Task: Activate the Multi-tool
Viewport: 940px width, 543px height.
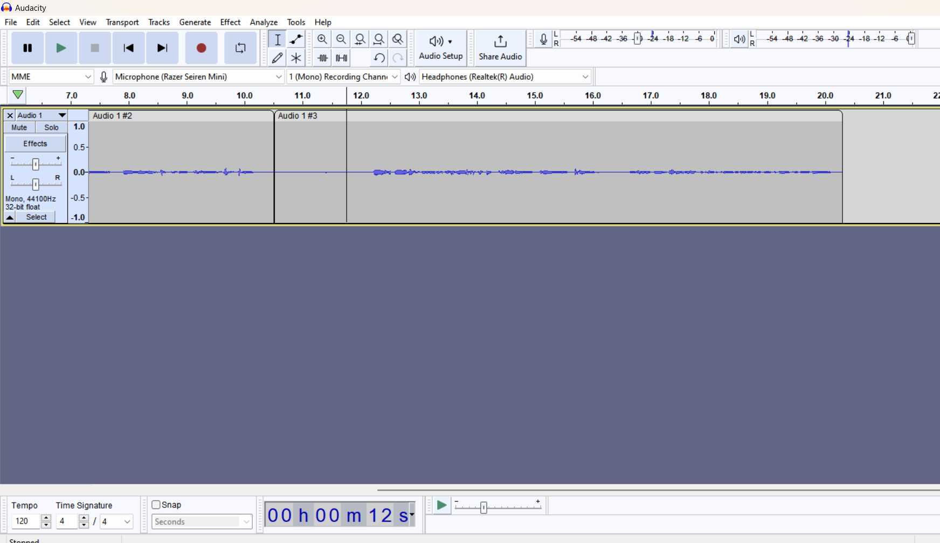Action: [295, 58]
